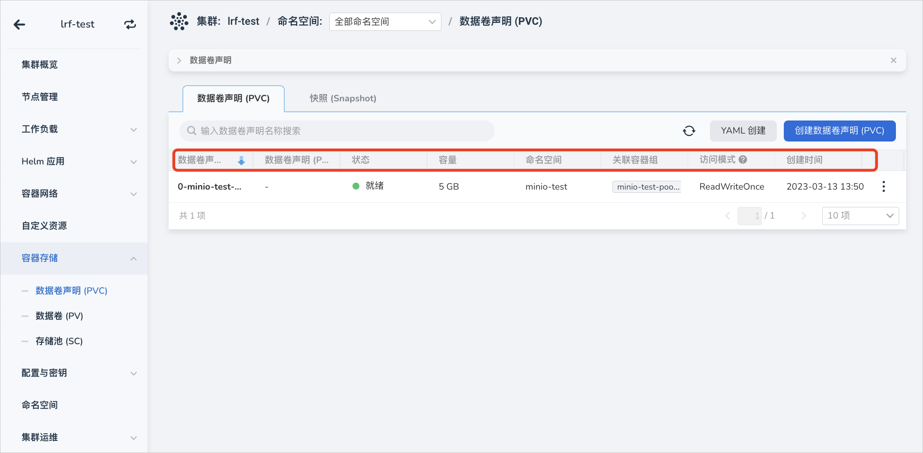Viewport: 923px width, 453px height.
Task: Go to previous page arrow
Action: tap(727, 216)
